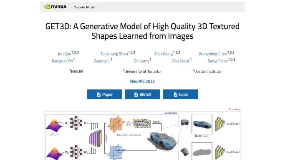The image size is (285, 160).
Task: Open author Kangxue Yin's link
Action: pyautogui.click(x=62, y=61)
